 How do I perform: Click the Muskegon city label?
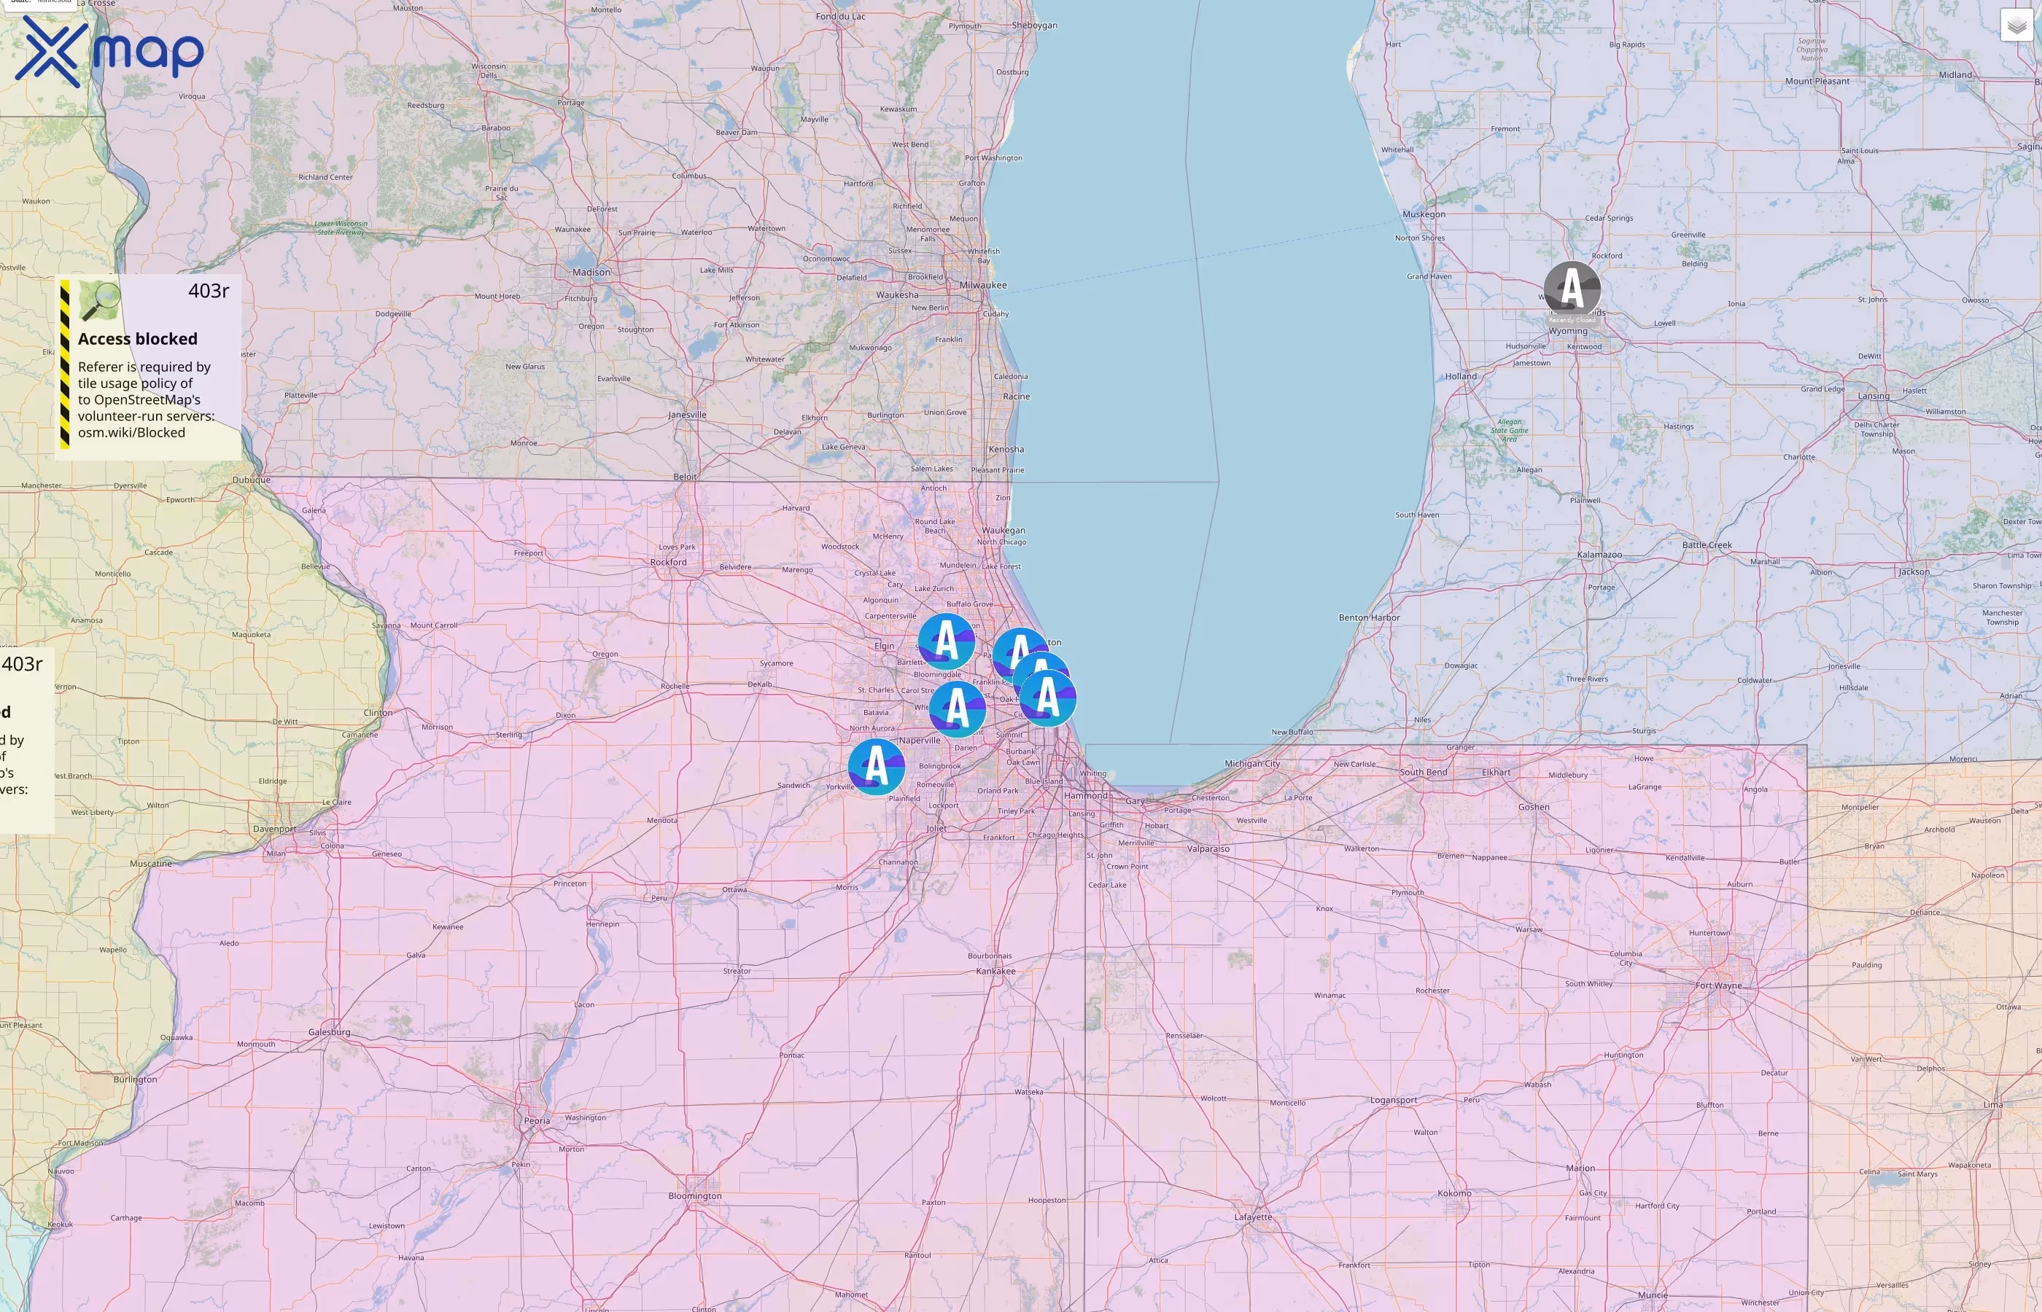[1424, 214]
